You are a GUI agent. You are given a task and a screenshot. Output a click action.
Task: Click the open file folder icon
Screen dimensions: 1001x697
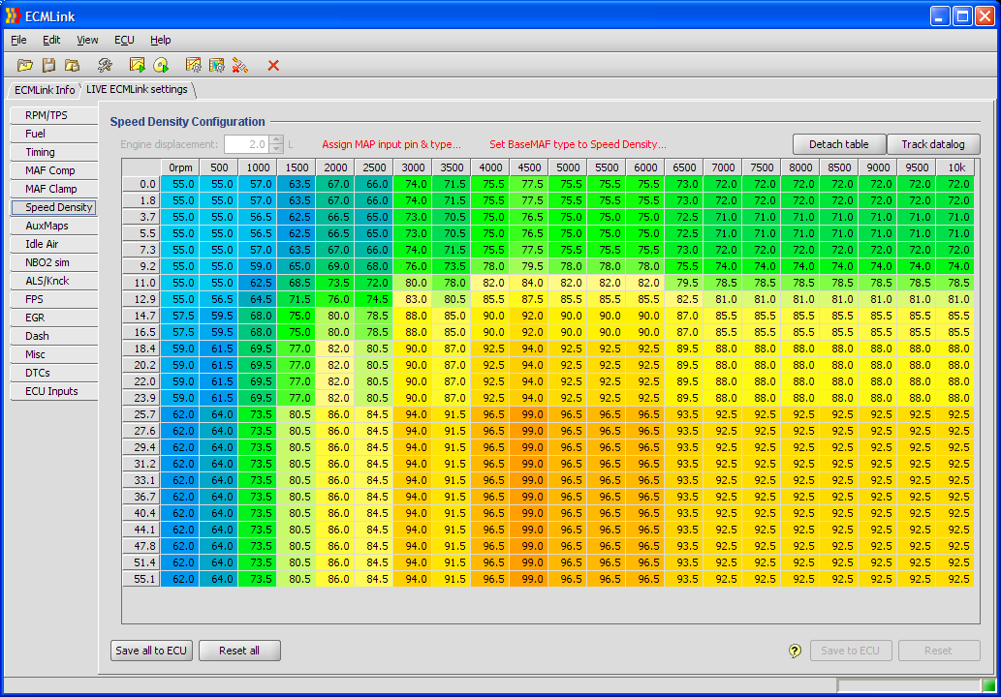coord(25,65)
